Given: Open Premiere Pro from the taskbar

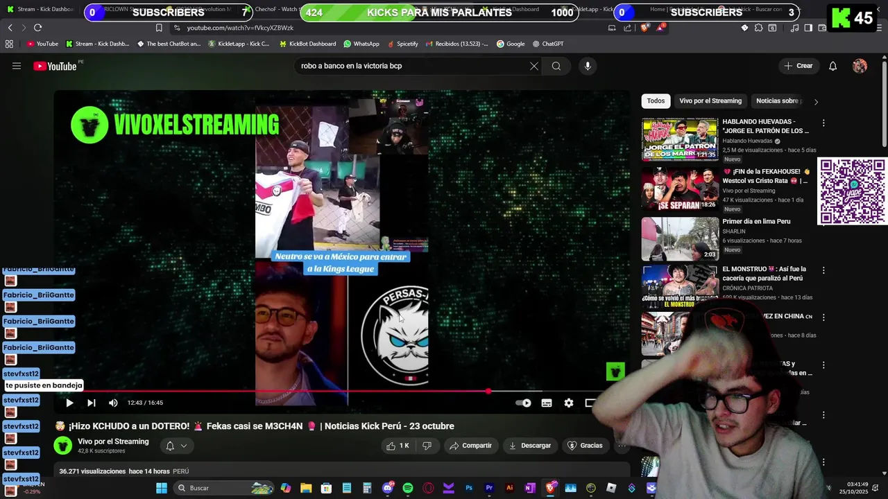Looking at the screenshot, I should tap(489, 488).
